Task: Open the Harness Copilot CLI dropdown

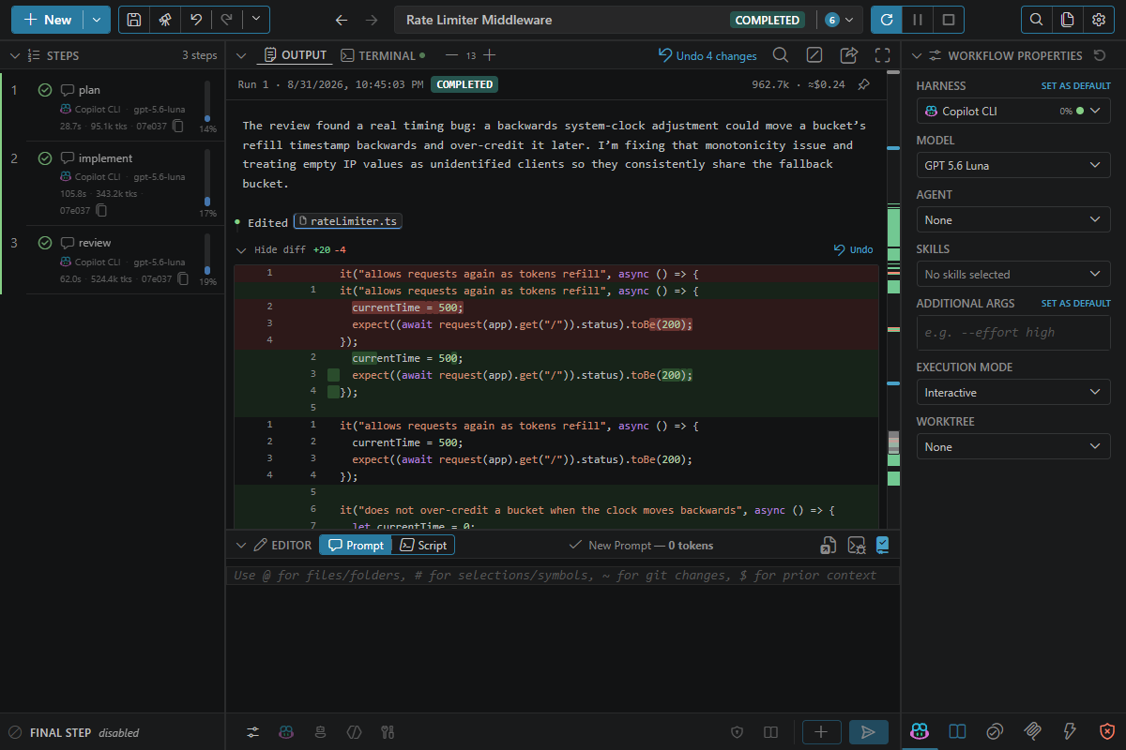Action: pos(1013,111)
